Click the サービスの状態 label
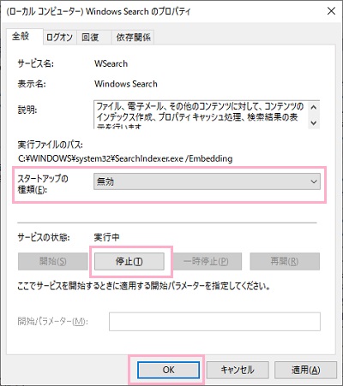The height and width of the screenshot is (386, 343). click(x=44, y=237)
